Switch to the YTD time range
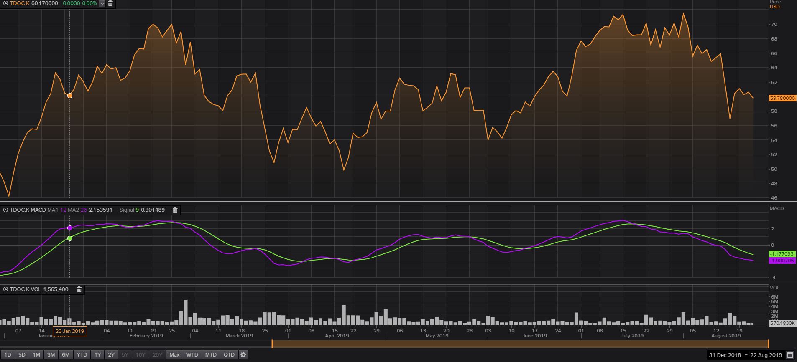The image size is (797, 362). pos(82,355)
